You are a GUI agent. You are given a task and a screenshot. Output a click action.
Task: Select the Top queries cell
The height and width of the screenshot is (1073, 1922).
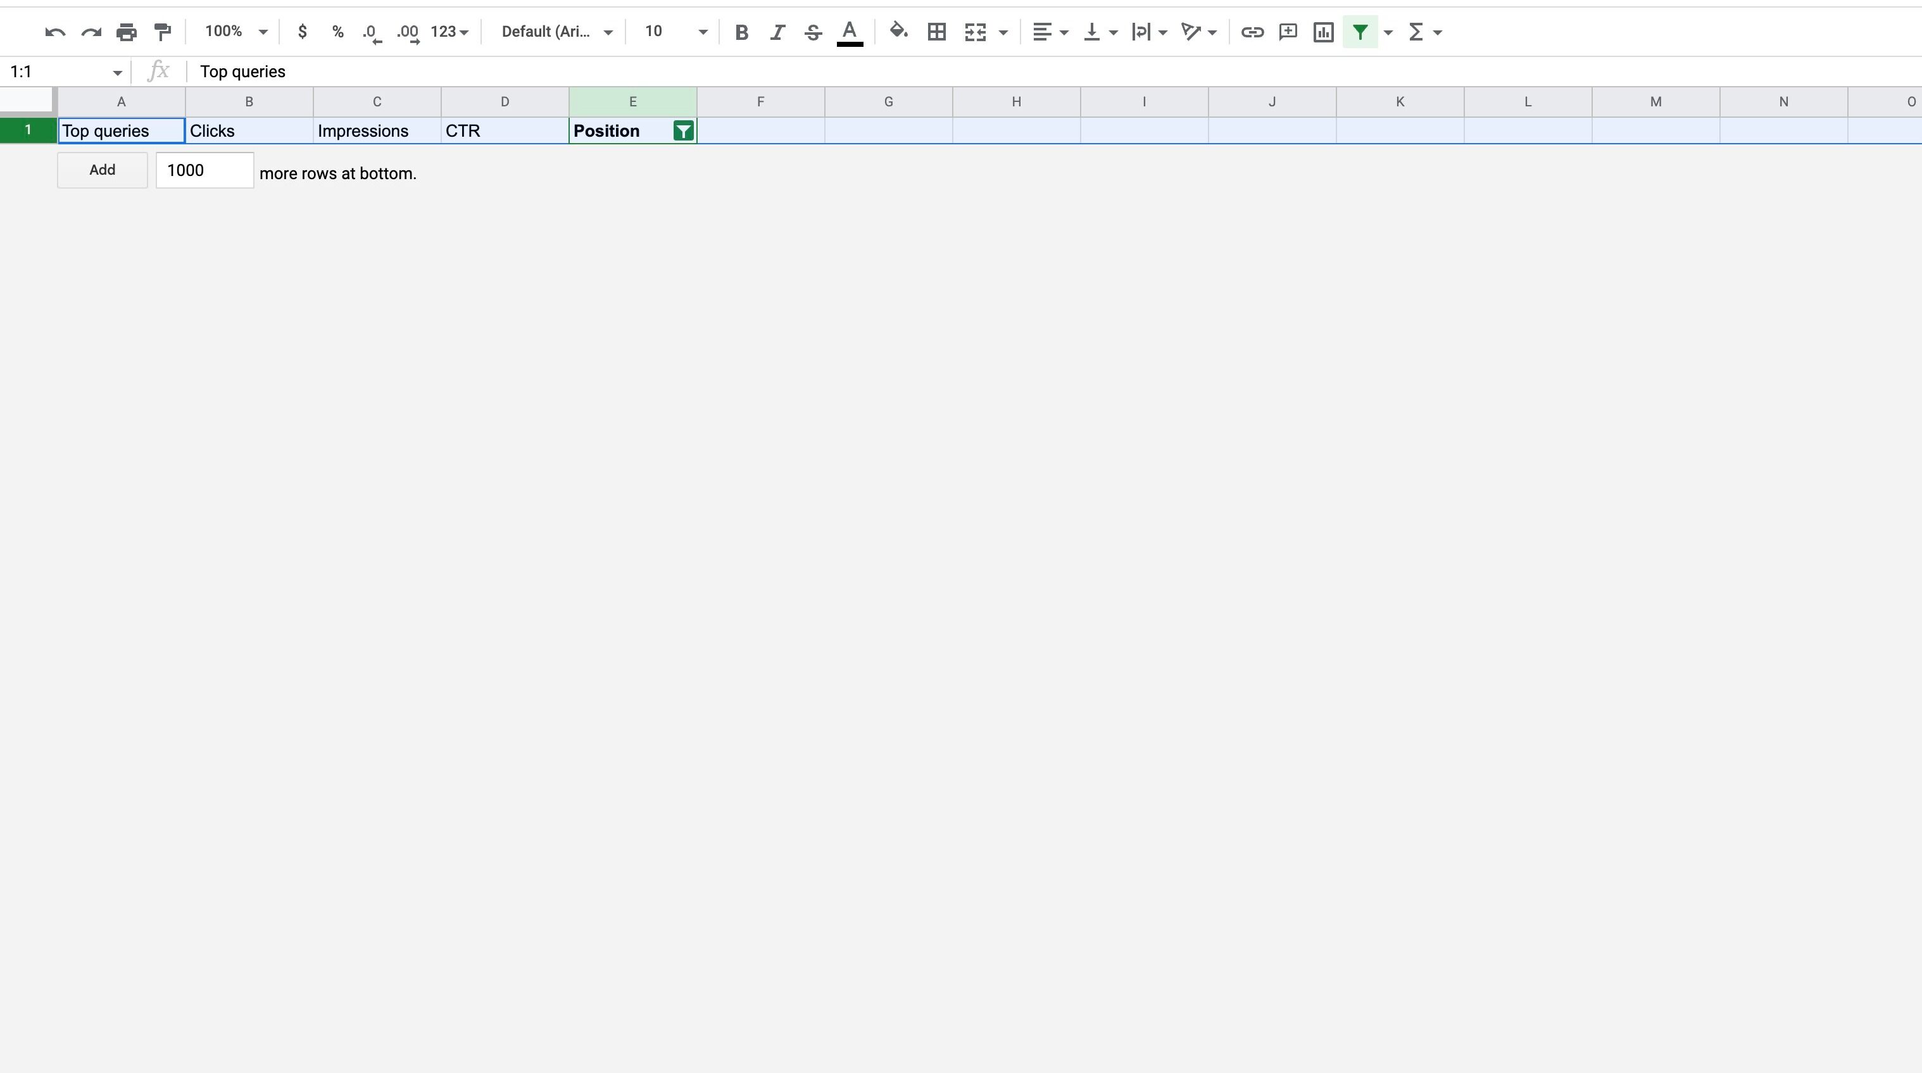[x=122, y=131]
